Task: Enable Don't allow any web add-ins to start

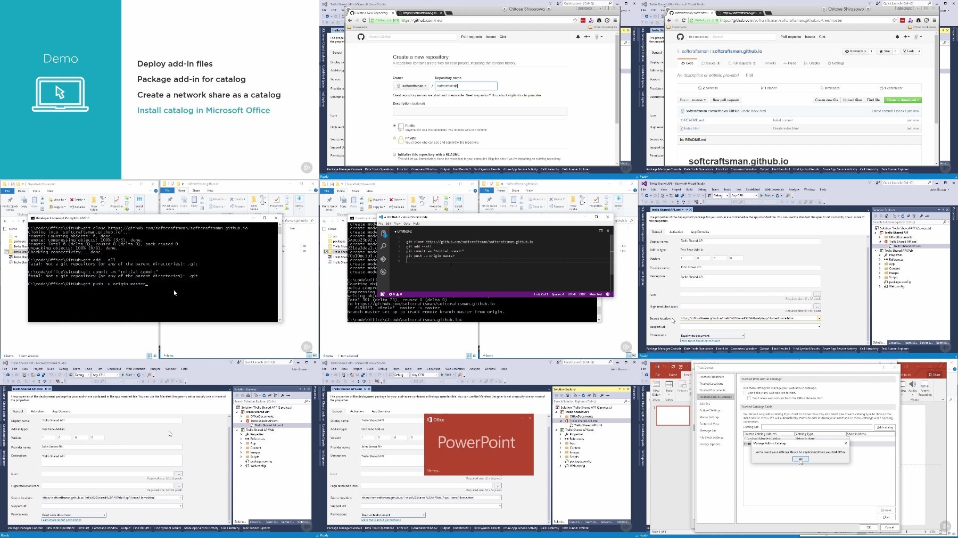Action: point(745,393)
